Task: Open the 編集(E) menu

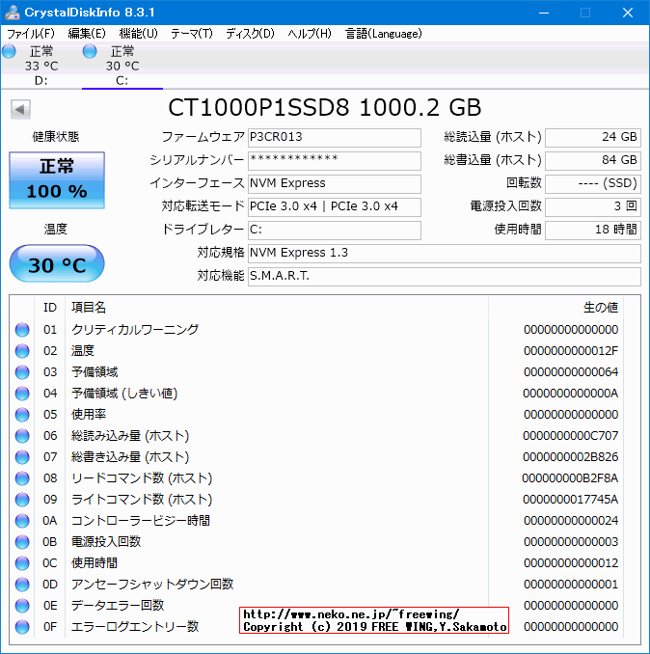Action: [x=87, y=34]
